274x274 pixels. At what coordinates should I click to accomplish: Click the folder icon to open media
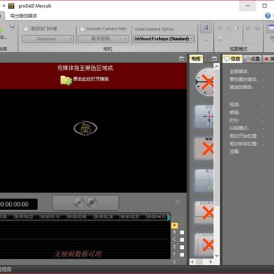point(66,80)
